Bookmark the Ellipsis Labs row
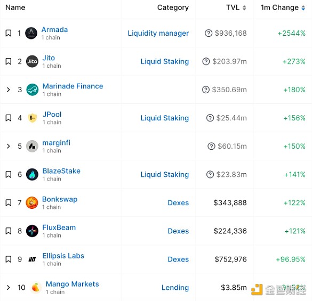This screenshot has height=301, width=312. 8,259
